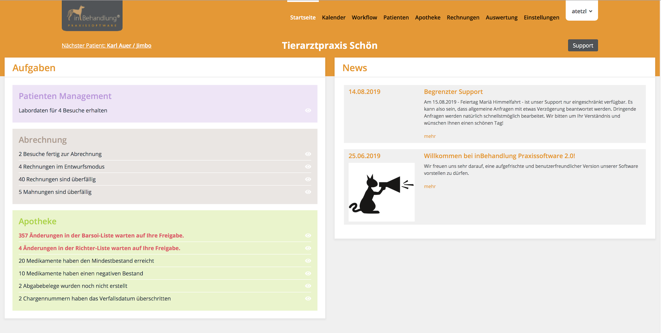
Task: Click the news date 14.08.2019
Action: point(364,92)
